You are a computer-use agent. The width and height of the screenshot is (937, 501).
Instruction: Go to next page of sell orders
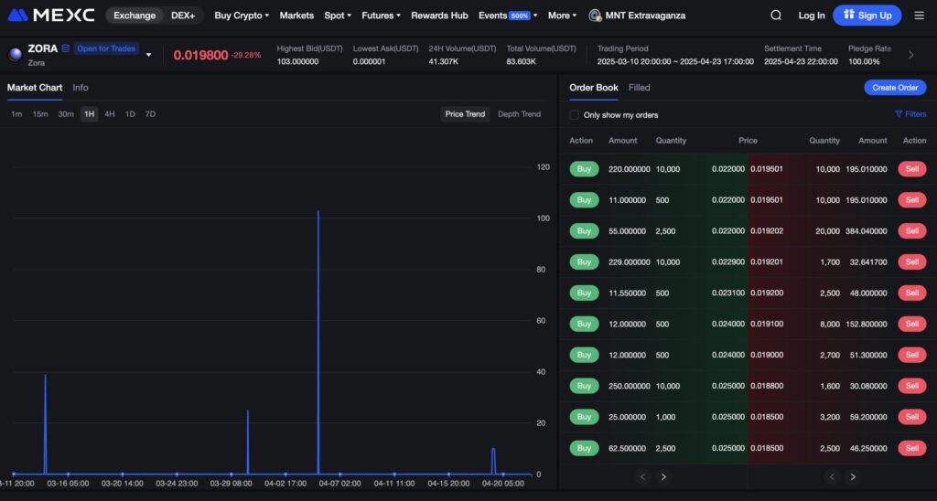coord(853,476)
